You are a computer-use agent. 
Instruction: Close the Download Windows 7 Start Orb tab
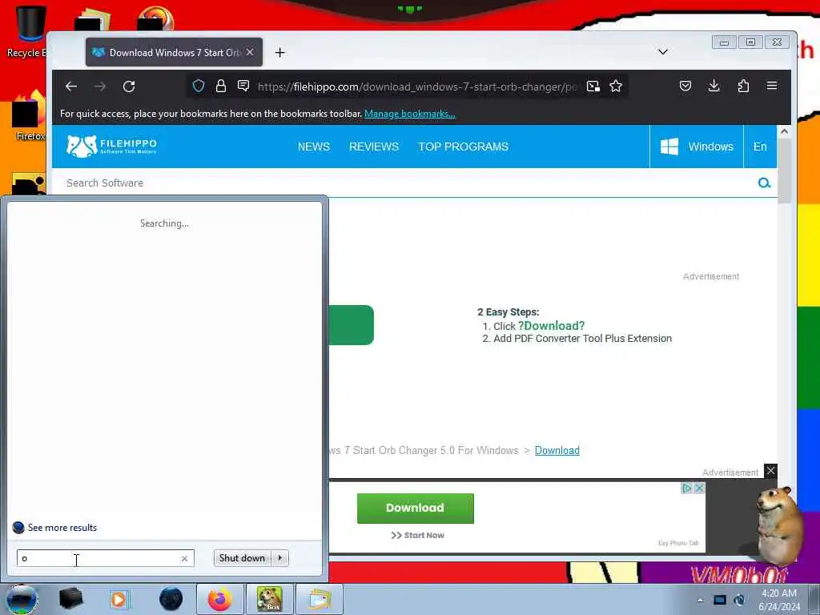(250, 52)
